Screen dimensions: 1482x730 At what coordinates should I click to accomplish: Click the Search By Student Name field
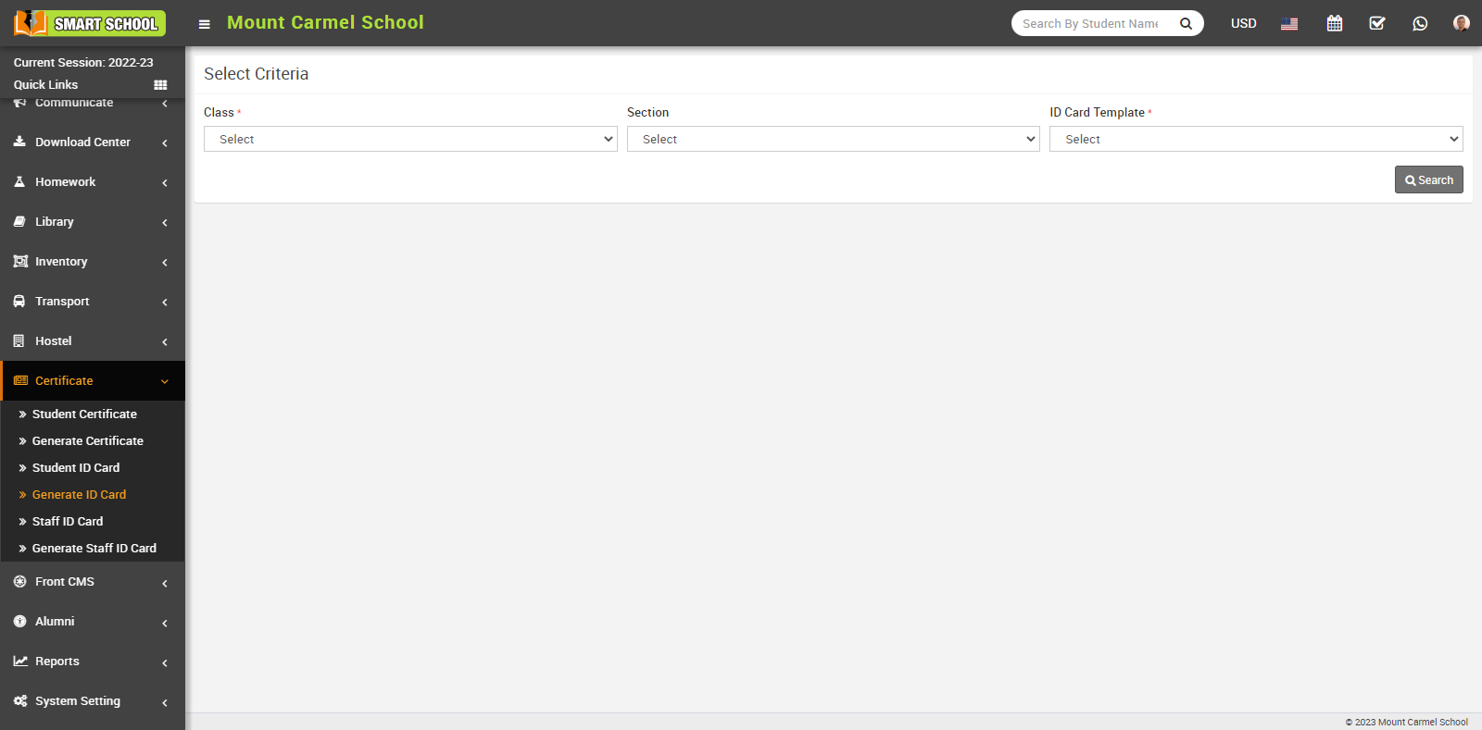(x=1090, y=23)
